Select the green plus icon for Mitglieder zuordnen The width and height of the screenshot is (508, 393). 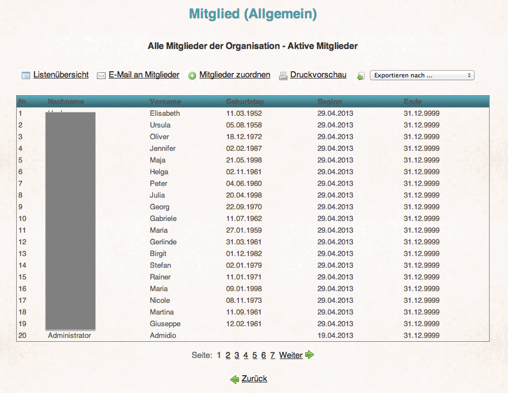pos(192,75)
